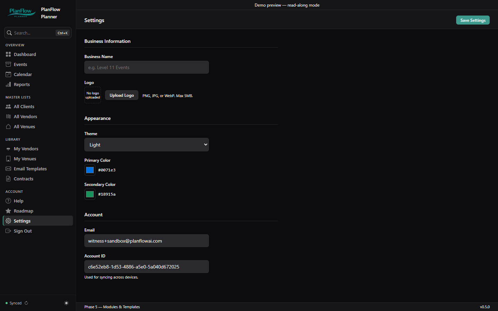The image size is (498, 311).
Task: Focus the sidebar Search box
Action: [x=38, y=33]
